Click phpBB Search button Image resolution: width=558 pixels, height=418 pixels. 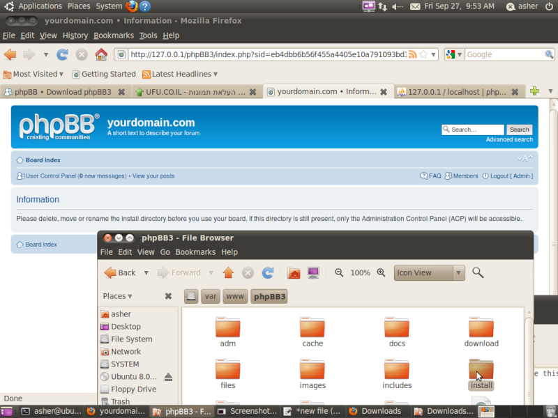pos(519,130)
